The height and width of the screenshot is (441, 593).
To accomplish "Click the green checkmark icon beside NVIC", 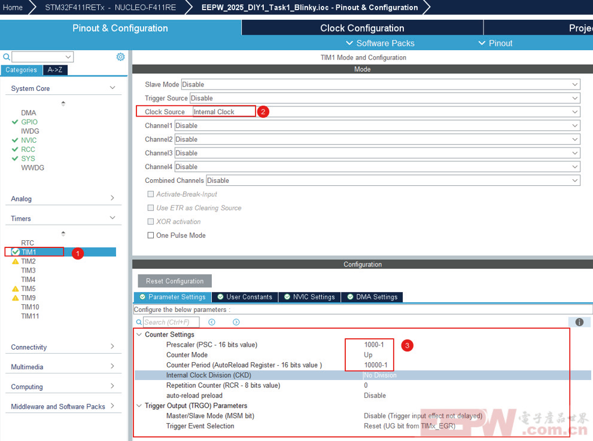I will tap(15, 140).
